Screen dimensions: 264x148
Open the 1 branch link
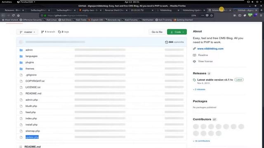(x=48, y=32)
